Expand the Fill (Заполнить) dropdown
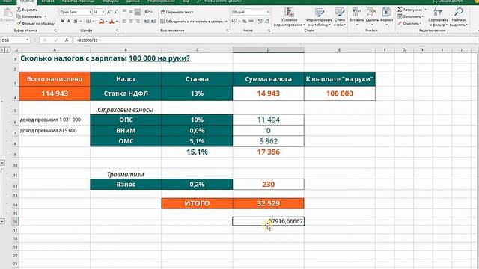The height and width of the screenshot is (269, 479). point(422,16)
